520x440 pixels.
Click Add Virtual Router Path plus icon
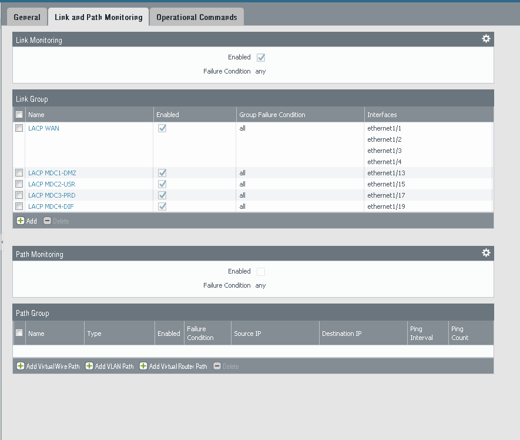[143, 366]
